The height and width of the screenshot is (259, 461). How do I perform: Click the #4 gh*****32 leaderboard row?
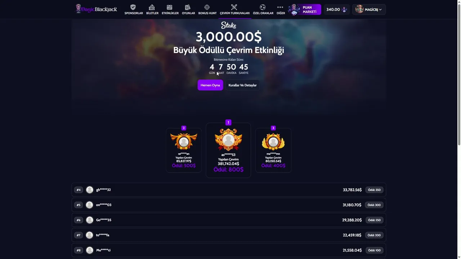229,190
